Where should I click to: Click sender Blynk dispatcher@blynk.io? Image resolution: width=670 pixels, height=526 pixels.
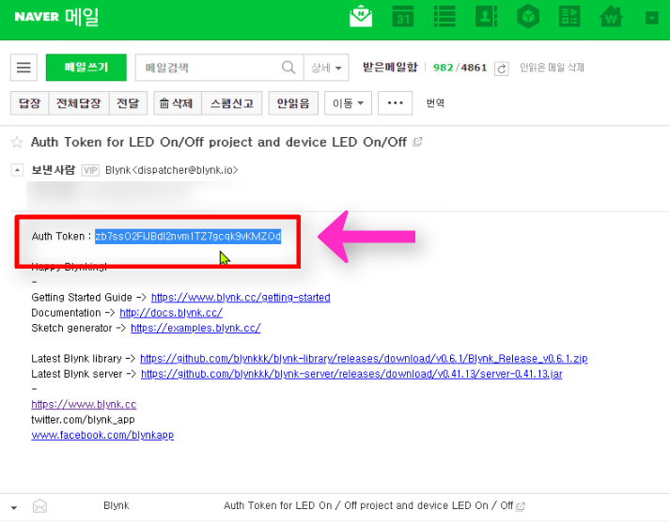171,170
